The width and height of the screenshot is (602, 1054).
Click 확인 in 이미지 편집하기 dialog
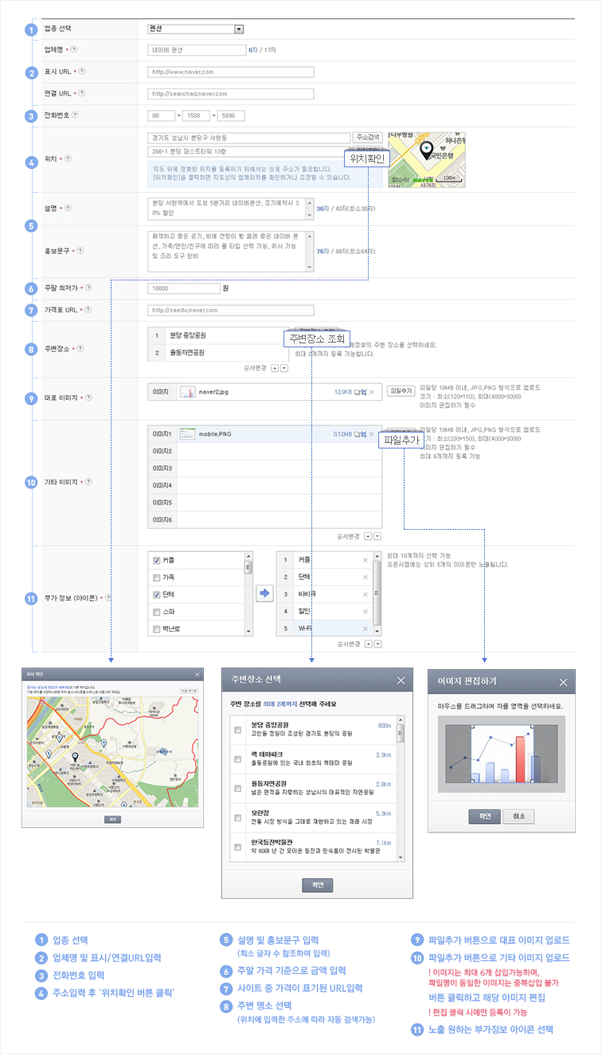484,817
